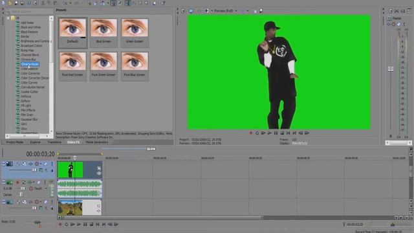Switch to the Project Media tab
The width and height of the screenshot is (414, 233).
[x=15, y=142]
